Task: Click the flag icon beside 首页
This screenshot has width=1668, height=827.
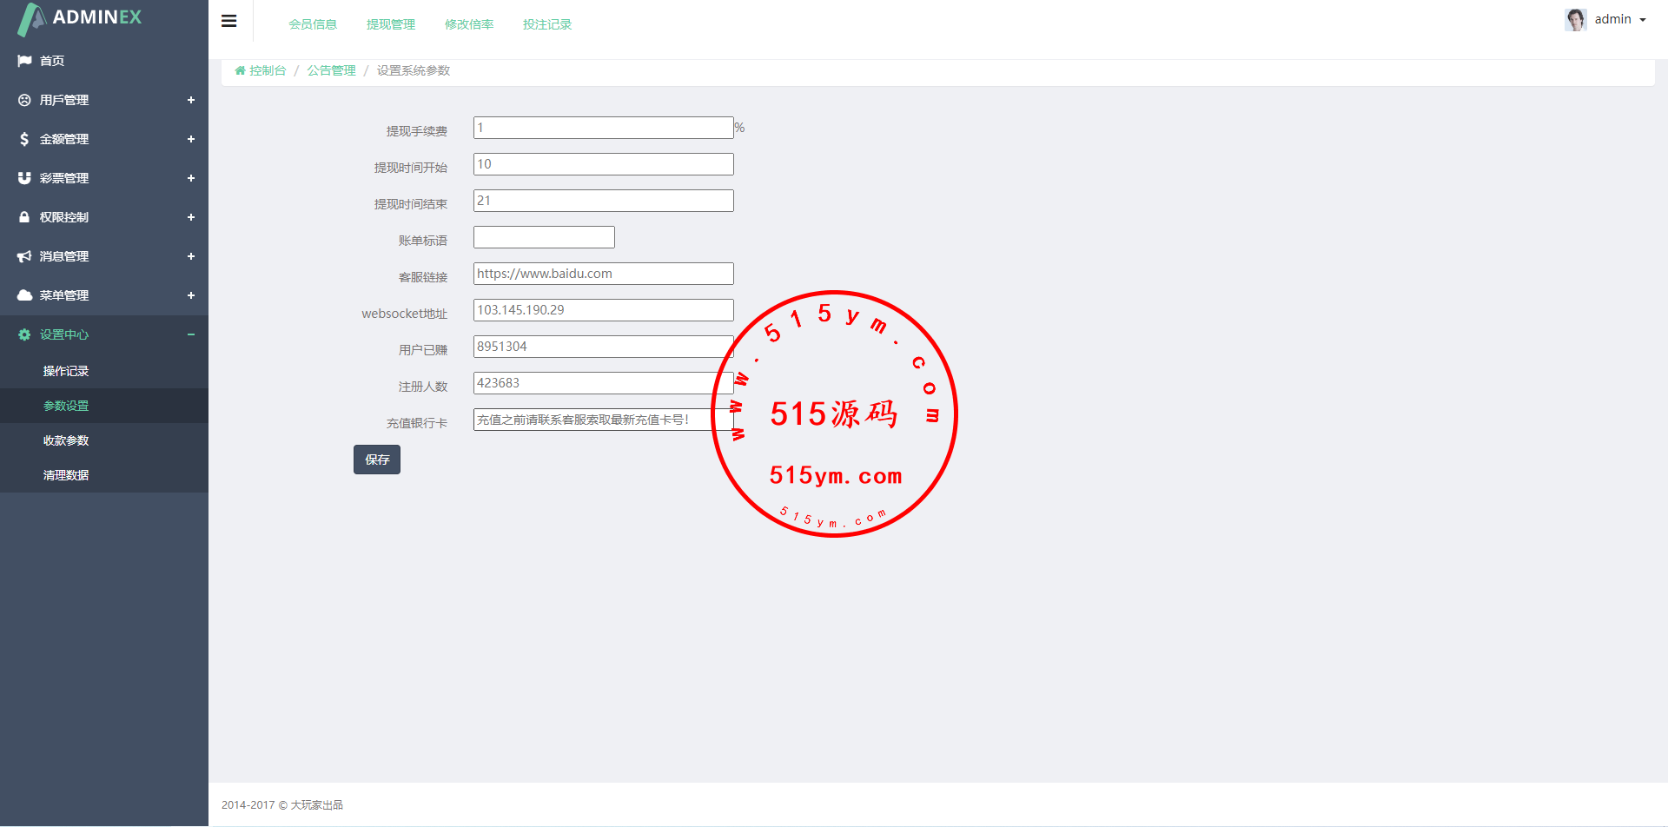Action: click(24, 61)
